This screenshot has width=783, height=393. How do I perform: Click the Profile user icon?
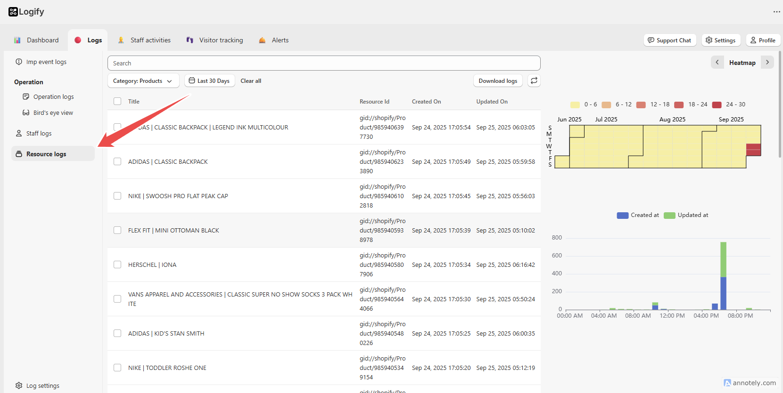tap(753, 40)
